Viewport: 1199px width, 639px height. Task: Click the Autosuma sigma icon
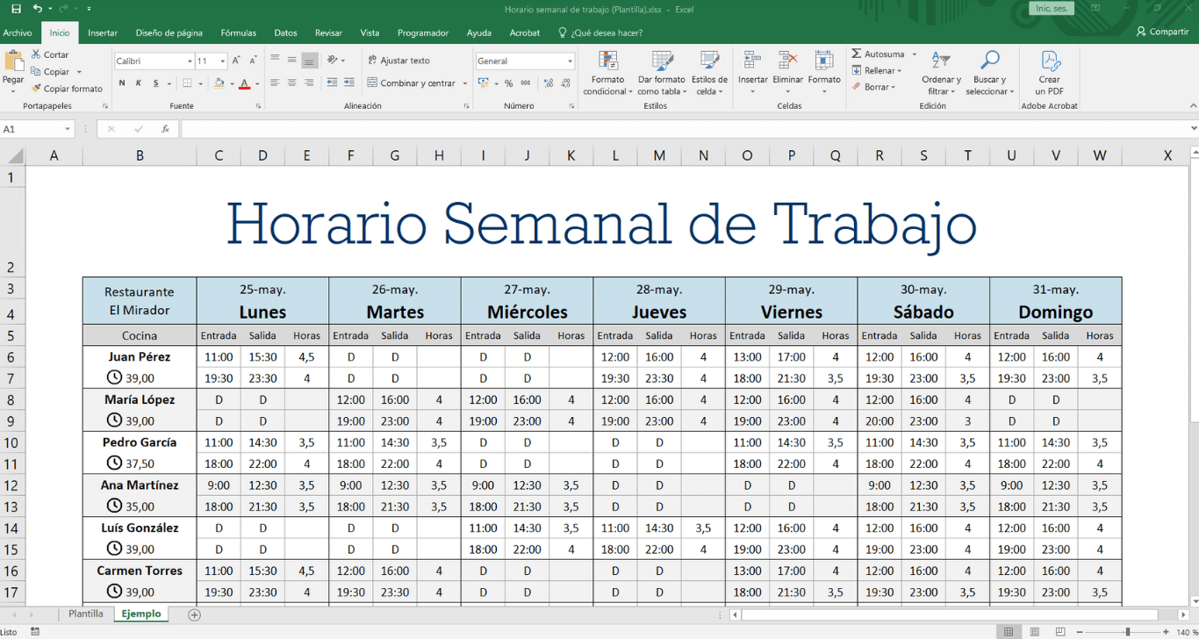tap(857, 54)
